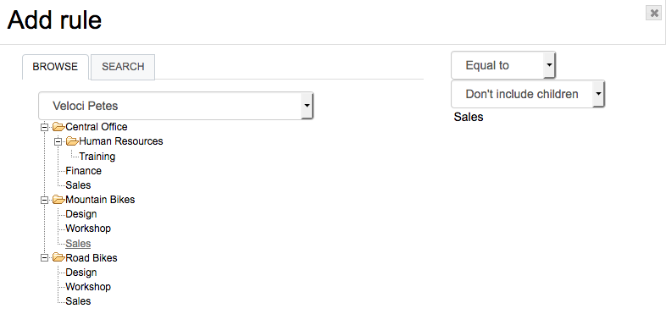
Task: Collapse the Central Office tree node
Action: coord(44,127)
